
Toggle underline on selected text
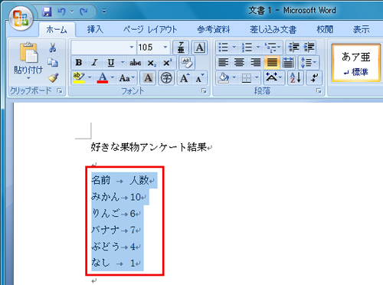tap(111, 63)
